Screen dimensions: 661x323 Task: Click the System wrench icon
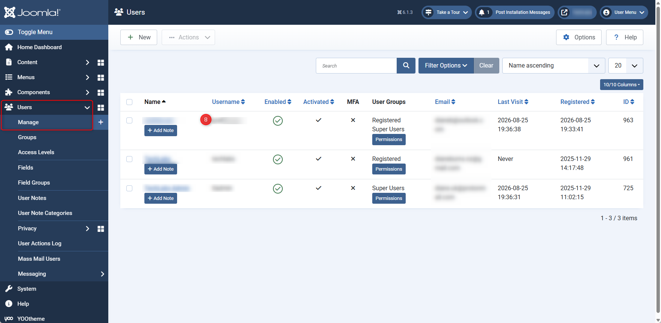click(9, 289)
